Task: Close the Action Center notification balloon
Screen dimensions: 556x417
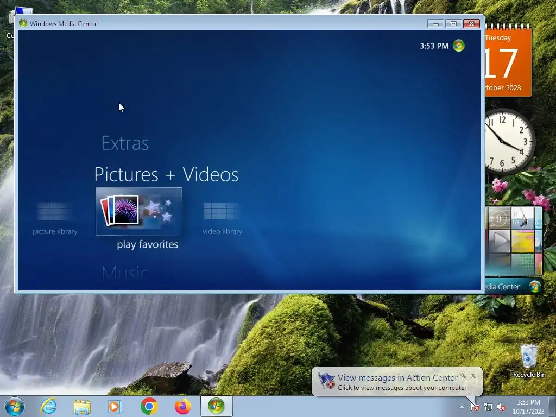Action: (x=473, y=376)
